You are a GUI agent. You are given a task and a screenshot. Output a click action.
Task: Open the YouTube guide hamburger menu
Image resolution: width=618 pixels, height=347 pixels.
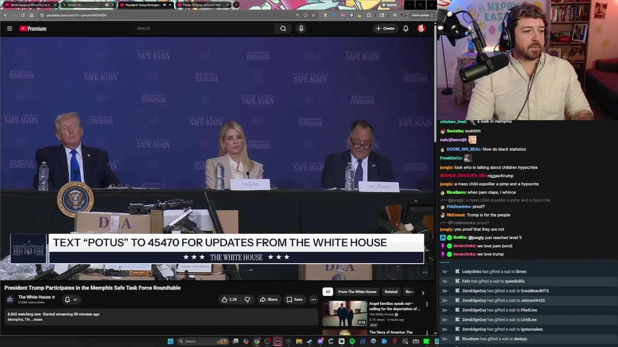pyautogui.click(x=10, y=28)
